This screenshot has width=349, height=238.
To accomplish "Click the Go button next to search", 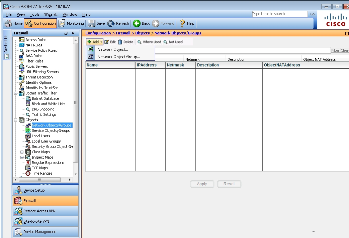I will click(x=312, y=14).
